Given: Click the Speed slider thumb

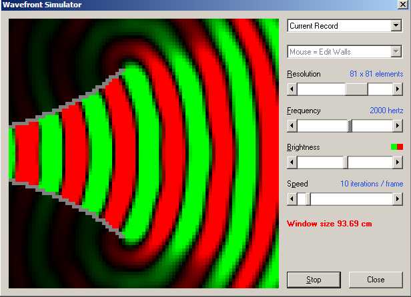Looking at the screenshot, I should click(x=308, y=199).
